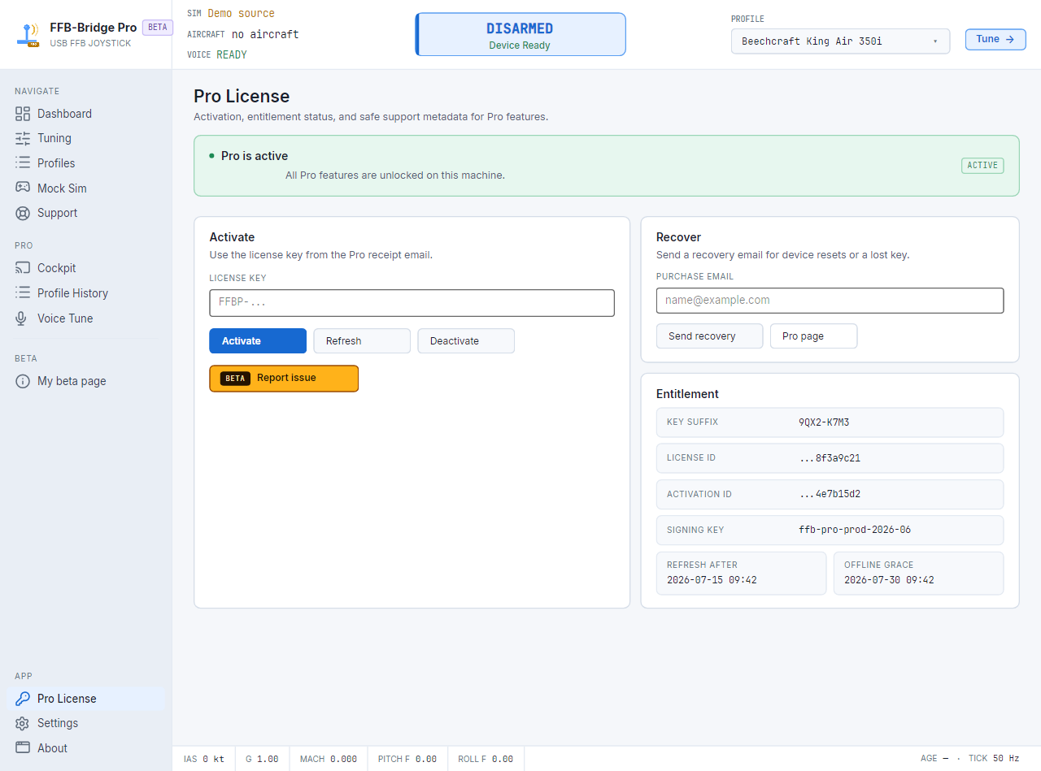The image size is (1041, 771).
Task: Open the Mock Sim page
Action: click(x=85, y=188)
